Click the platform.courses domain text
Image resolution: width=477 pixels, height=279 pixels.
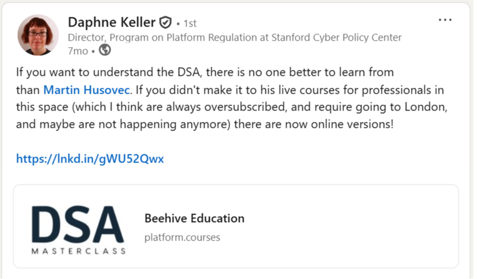point(182,237)
